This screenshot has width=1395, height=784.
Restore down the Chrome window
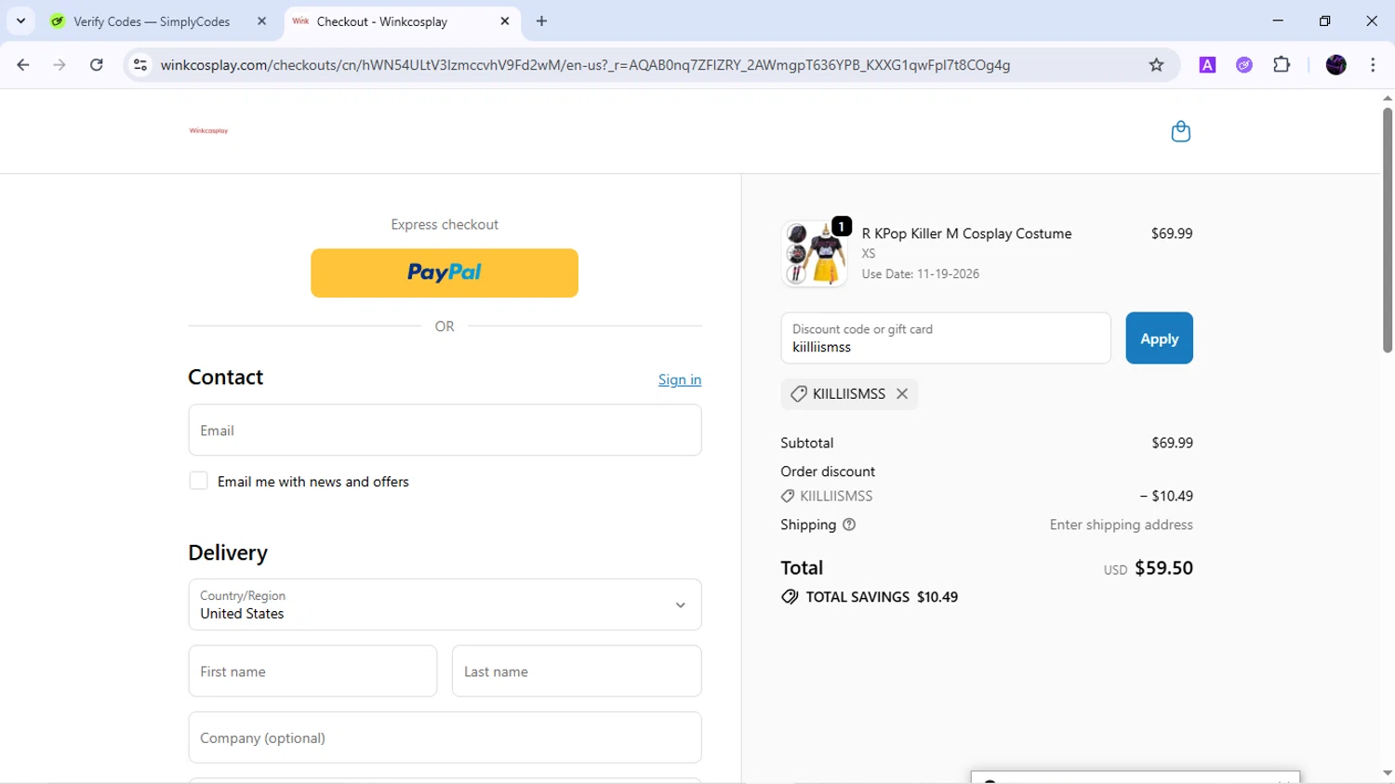point(1325,20)
